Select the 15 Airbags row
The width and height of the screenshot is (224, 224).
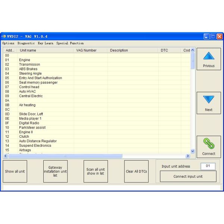[x=97, y=150]
